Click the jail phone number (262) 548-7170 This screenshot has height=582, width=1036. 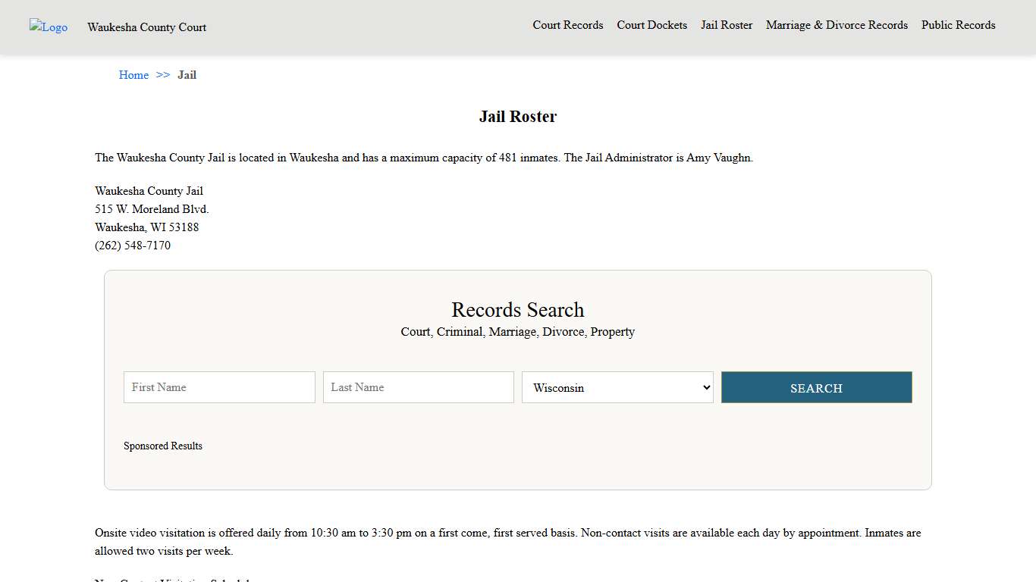point(133,245)
